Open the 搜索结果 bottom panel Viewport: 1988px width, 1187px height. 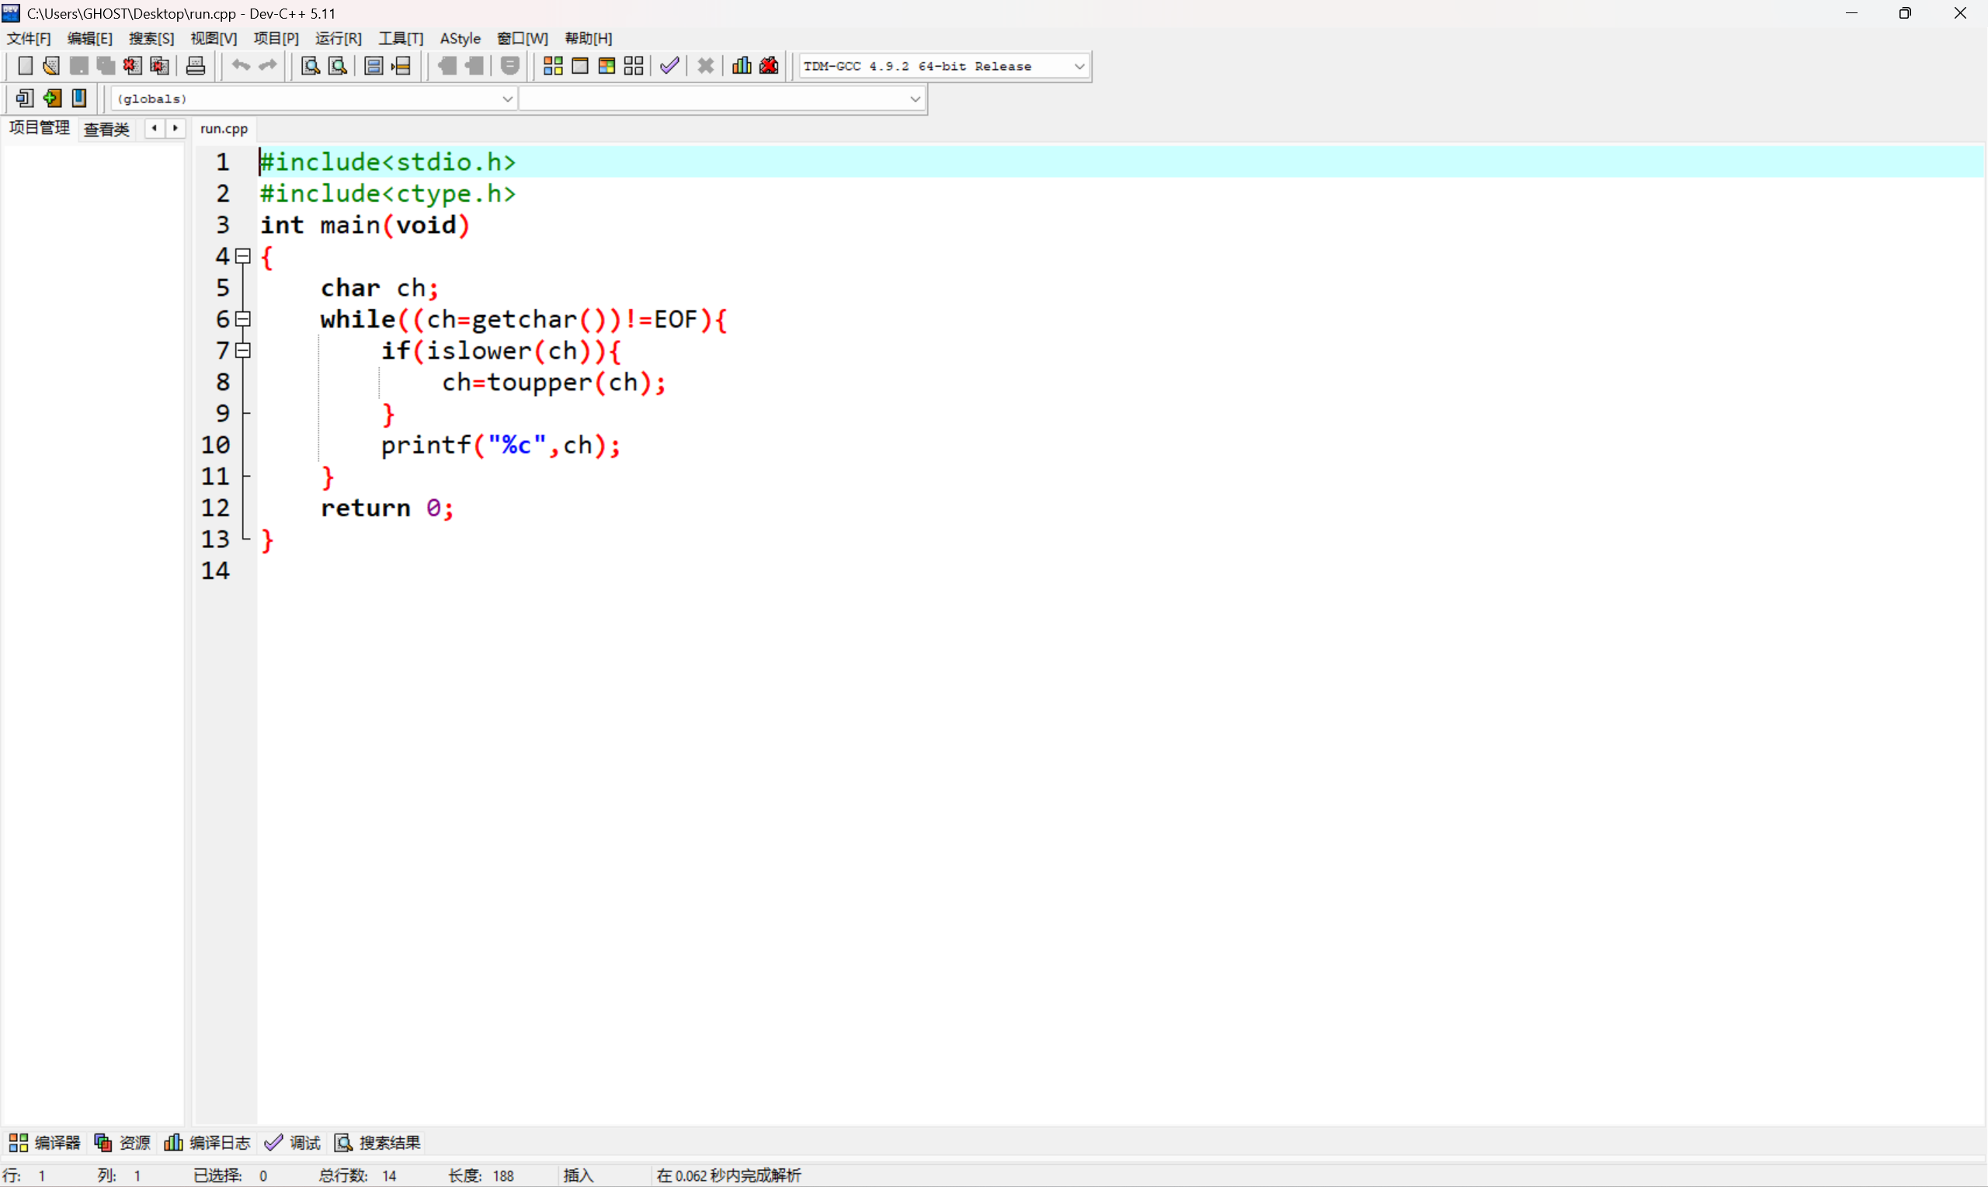point(377,1142)
